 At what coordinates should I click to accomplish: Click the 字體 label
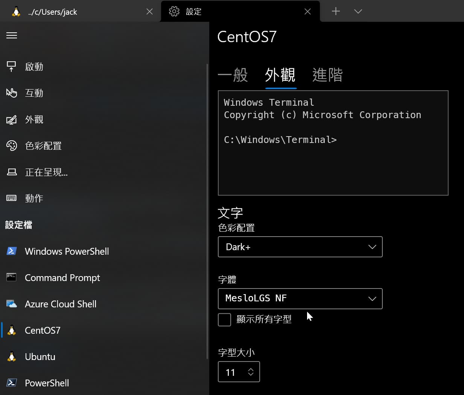tap(227, 280)
